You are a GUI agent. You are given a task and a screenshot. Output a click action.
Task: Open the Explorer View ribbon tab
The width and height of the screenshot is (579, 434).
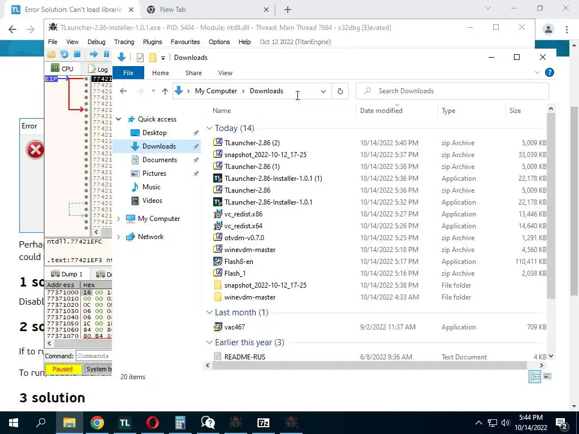(225, 73)
